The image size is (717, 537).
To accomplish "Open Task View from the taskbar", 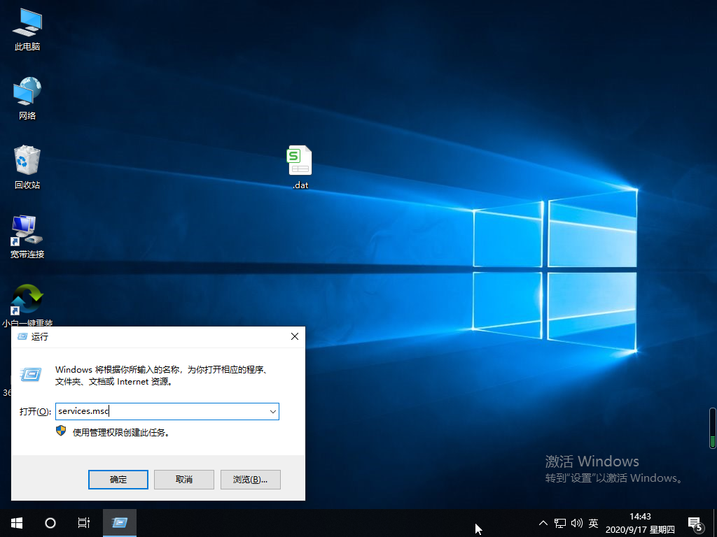I will 84,522.
